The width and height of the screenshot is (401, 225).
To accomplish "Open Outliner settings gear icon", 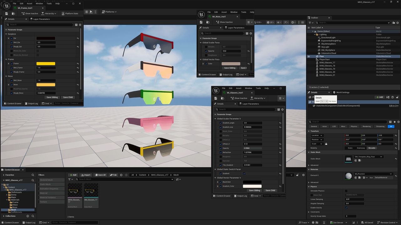I will tap(398, 22).
